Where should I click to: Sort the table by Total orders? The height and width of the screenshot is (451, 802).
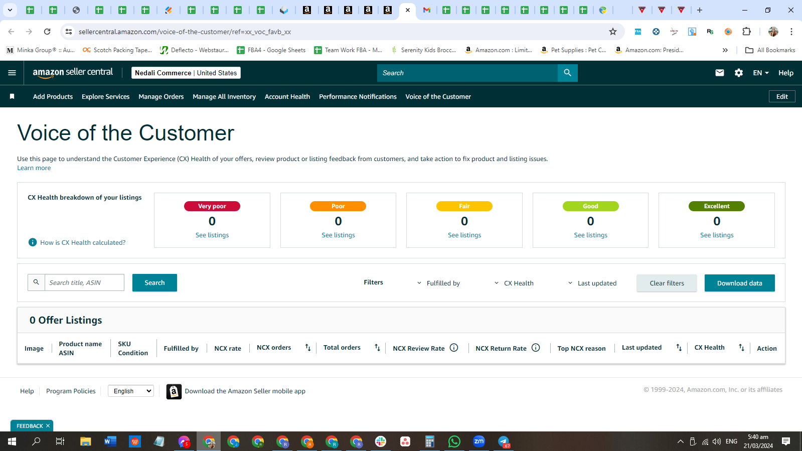377,348
